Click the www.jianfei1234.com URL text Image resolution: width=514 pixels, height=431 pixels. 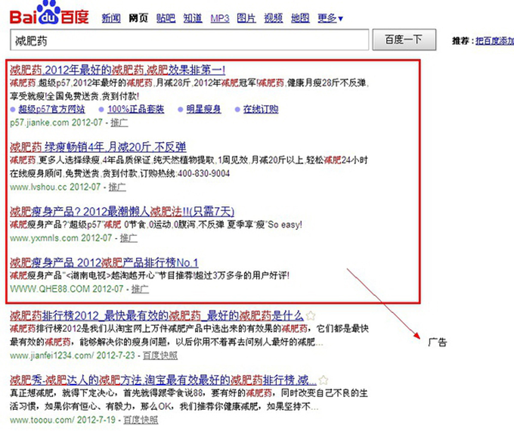click(52, 355)
